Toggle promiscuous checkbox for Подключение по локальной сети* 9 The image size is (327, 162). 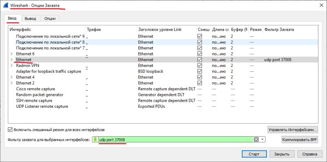coord(200,36)
